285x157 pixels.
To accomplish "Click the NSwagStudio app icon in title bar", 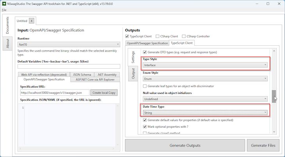I will pos(4,4).
